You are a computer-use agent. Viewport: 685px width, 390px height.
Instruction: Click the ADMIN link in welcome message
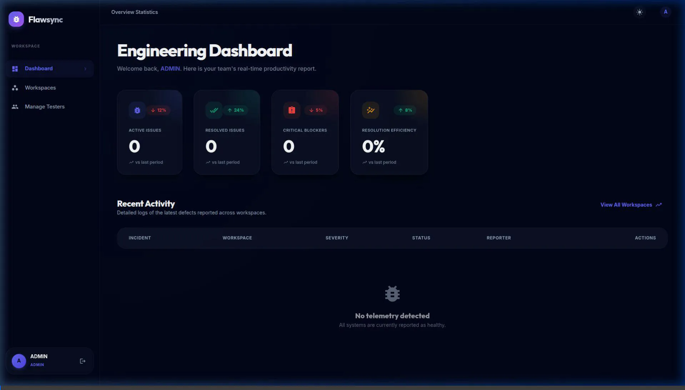coord(170,69)
